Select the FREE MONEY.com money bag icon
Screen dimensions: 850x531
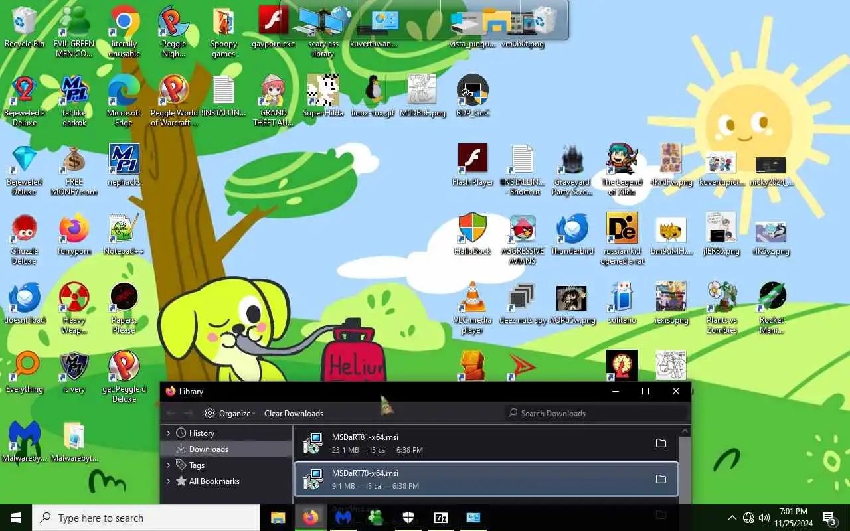click(74, 170)
